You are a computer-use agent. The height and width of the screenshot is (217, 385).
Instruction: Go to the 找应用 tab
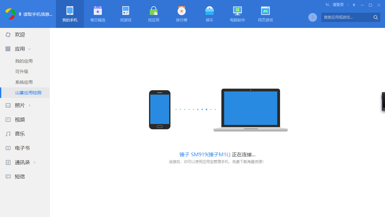point(154,14)
